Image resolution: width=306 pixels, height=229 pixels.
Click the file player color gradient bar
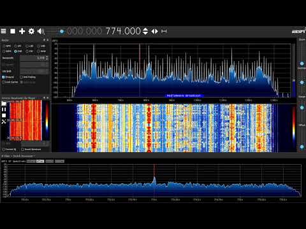pyautogui.click(x=47, y=120)
